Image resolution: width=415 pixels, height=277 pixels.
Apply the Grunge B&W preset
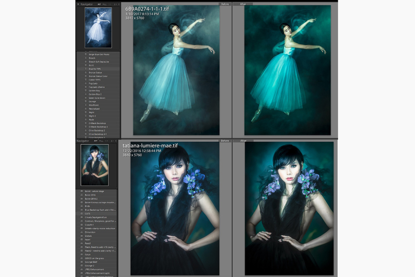[91, 262]
